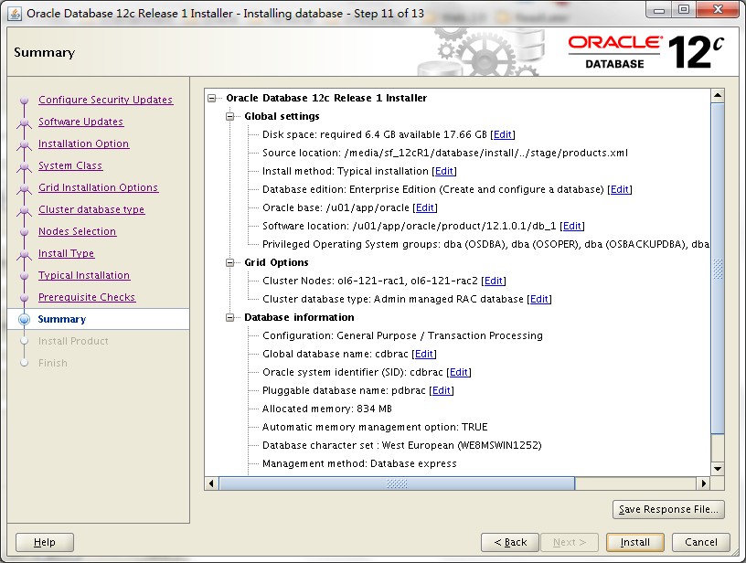Cancel the installation

coord(701,542)
